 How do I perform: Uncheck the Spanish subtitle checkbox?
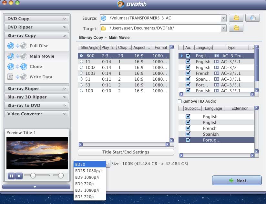tap(188, 134)
